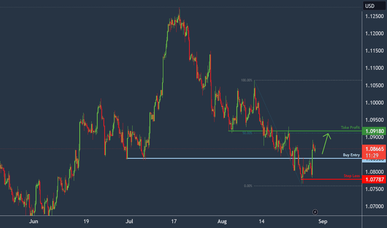Click the Take Profit line label

(x=350, y=127)
